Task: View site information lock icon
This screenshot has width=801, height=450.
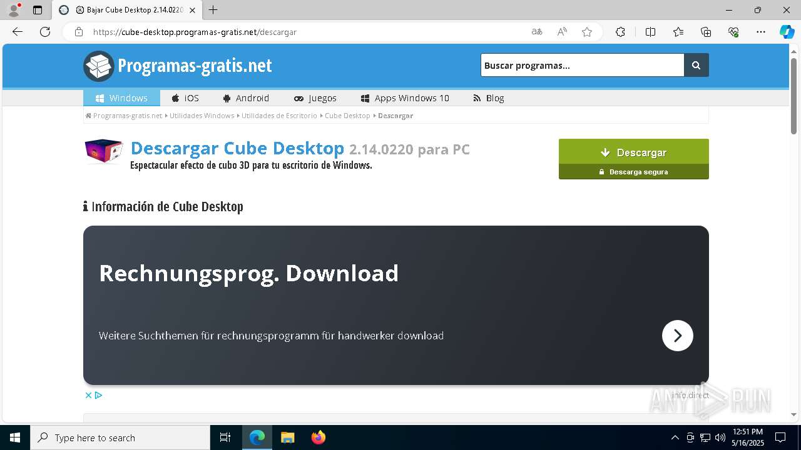Action: pyautogui.click(x=79, y=32)
